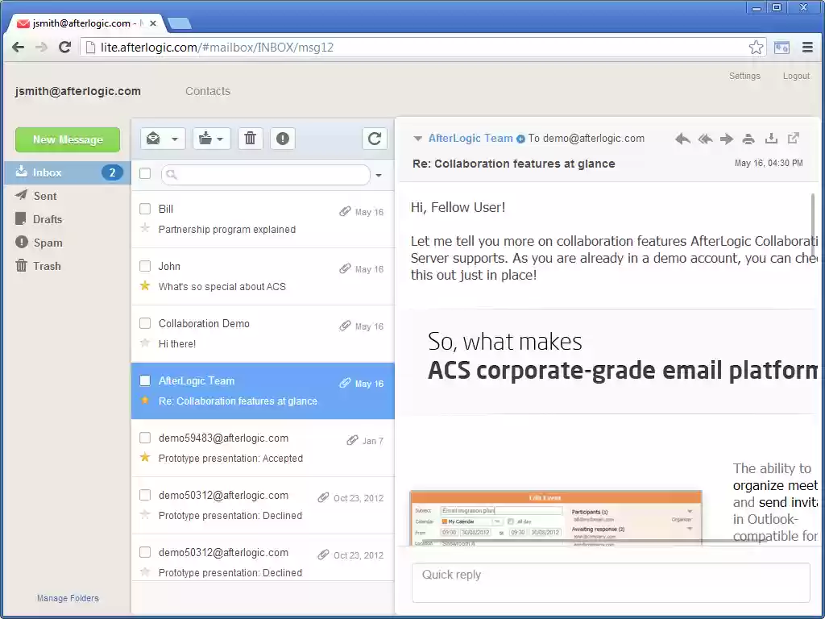Forward the open message
The height and width of the screenshot is (619, 825).
[x=726, y=138]
